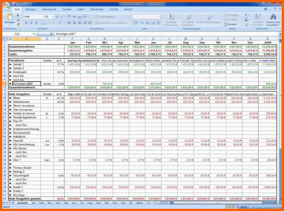Click the increase indent icon

90,23
